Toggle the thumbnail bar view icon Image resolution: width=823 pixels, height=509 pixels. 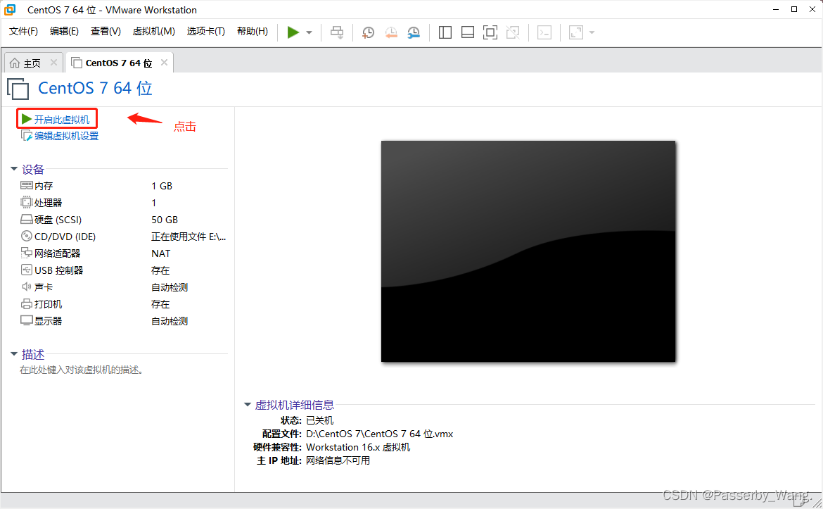(468, 32)
